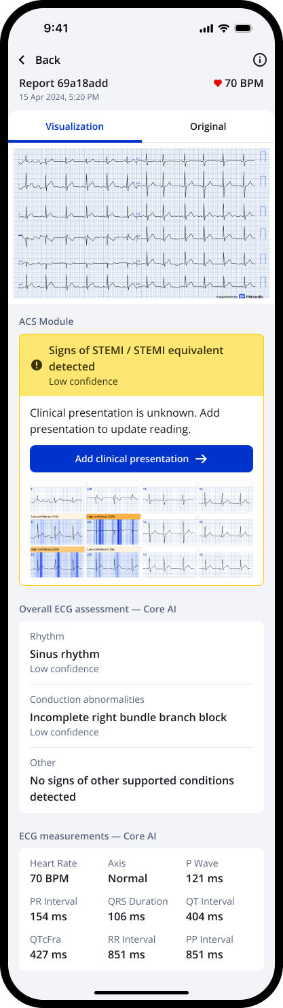The image size is (283, 1008).
Task: Select the Sinus rhythm result row
Action: [x=141, y=653]
